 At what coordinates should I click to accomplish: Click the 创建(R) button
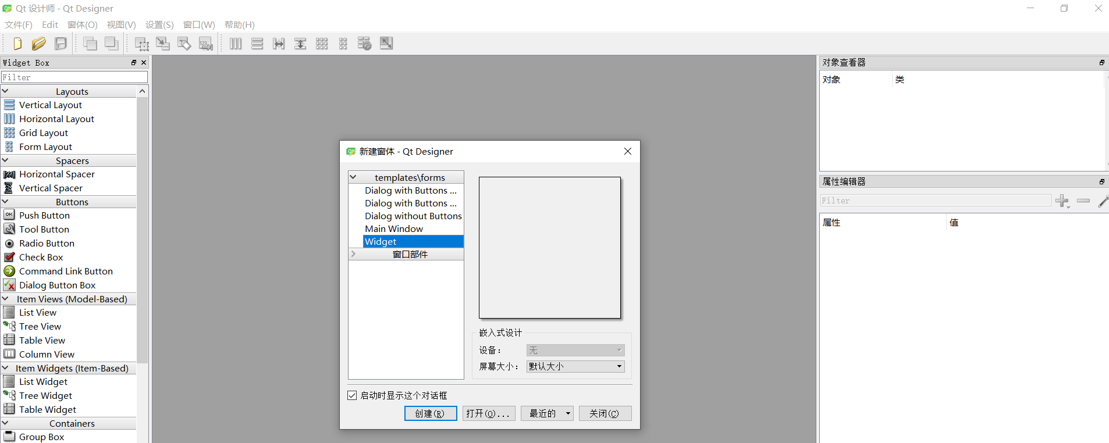(x=431, y=413)
